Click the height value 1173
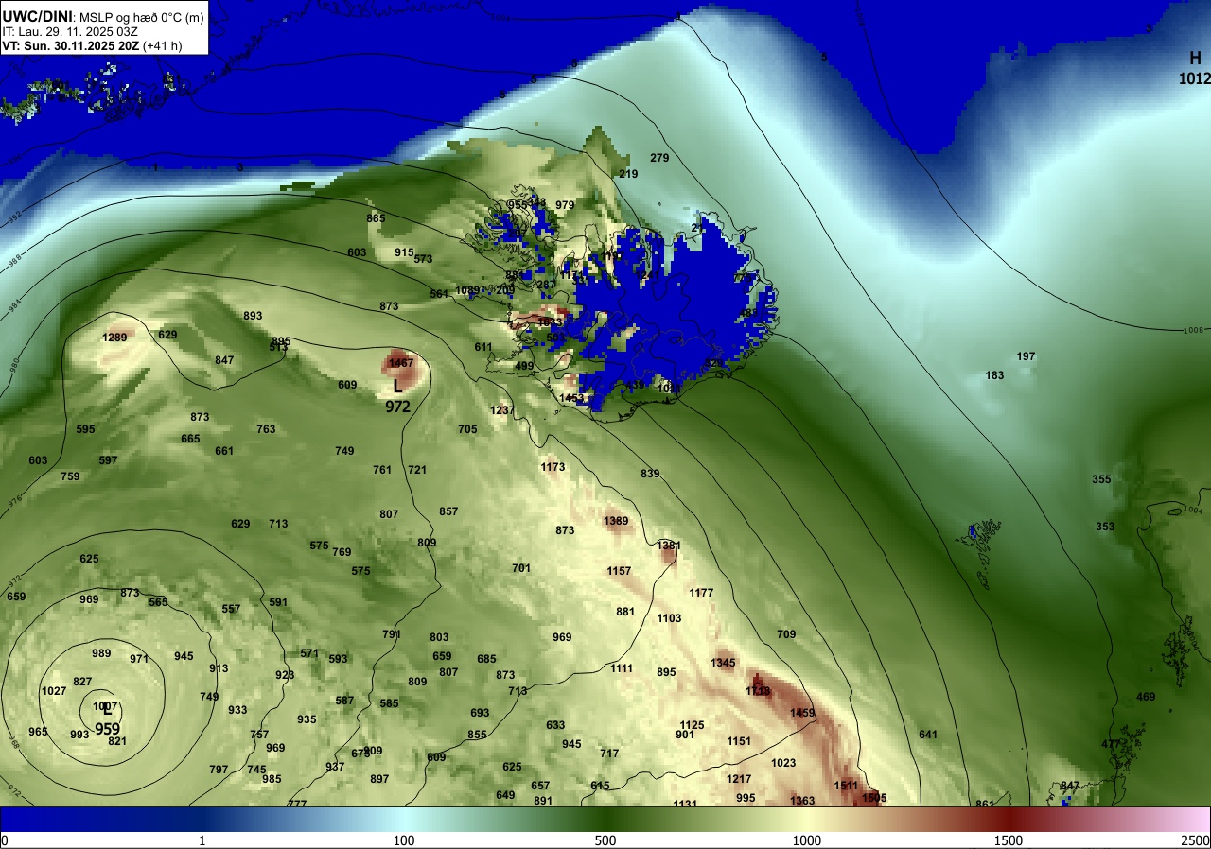Viewport: 1211px width, 849px height. (x=553, y=467)
